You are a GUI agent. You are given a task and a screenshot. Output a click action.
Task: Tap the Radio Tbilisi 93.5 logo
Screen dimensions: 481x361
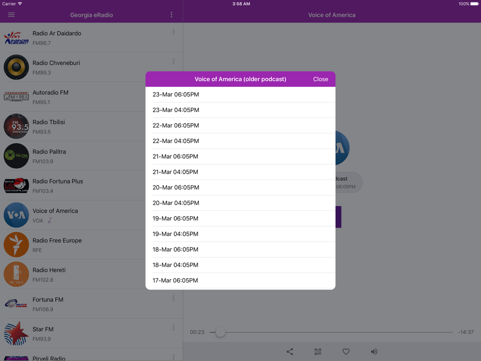coord(16,127)
